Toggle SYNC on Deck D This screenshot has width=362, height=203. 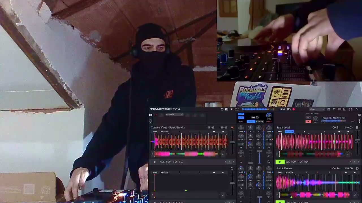tap(280, 172)
